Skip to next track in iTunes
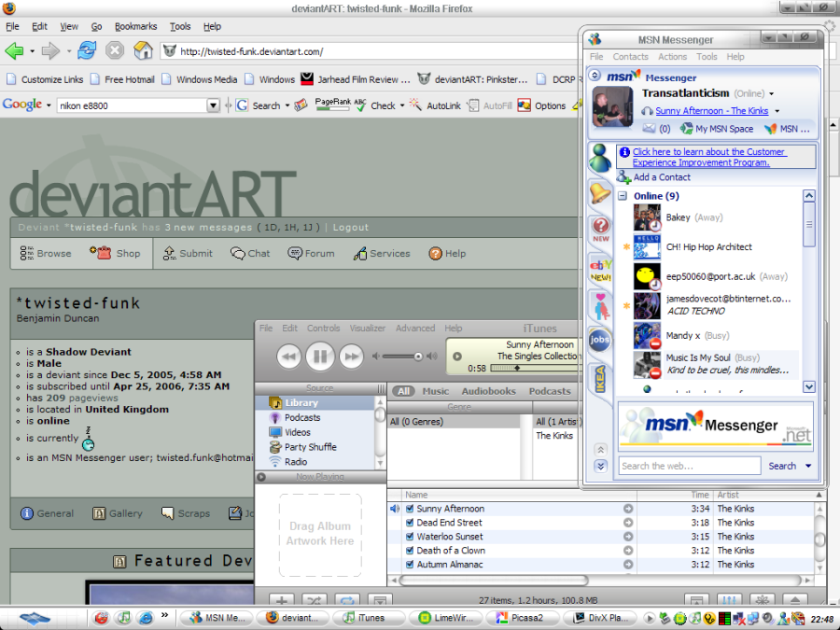This screenshot has width=840, height=630. pos(352,357)
